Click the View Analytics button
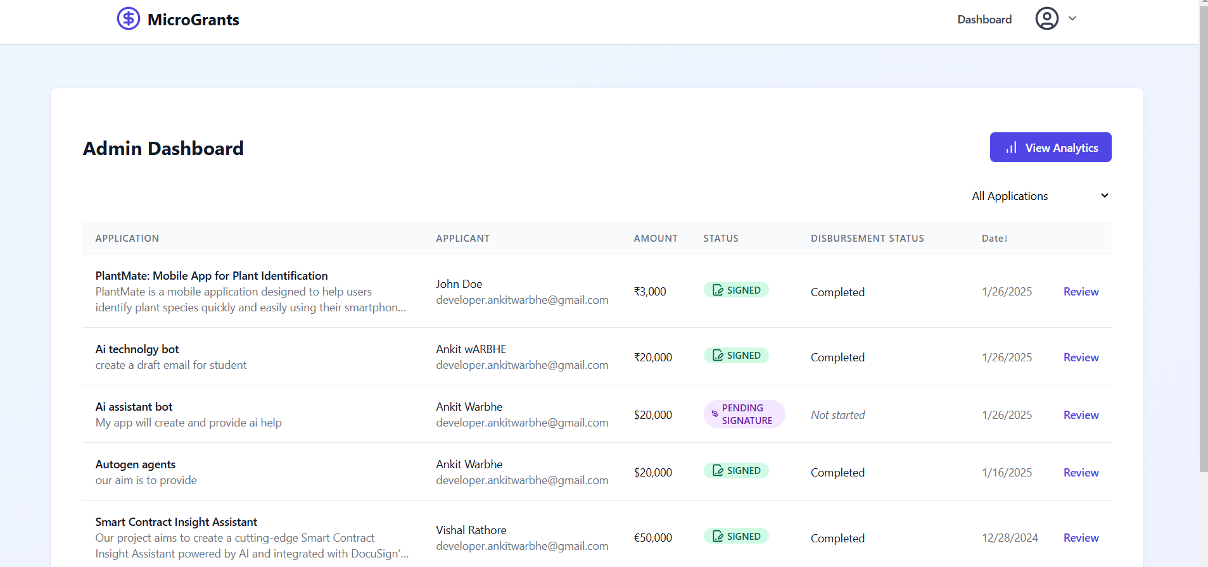The width and height of the screenshot is (1208, 567). tap(1050, 147)
